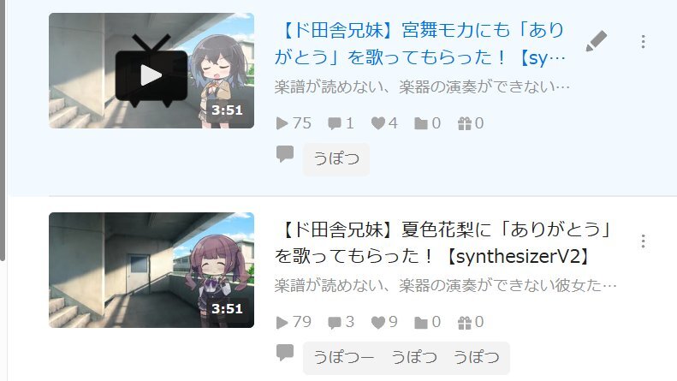Click the pencil edit icon on first video
The width and height of the screenshot is (677, 381).
pyautogui.click(x=597, y=41)
